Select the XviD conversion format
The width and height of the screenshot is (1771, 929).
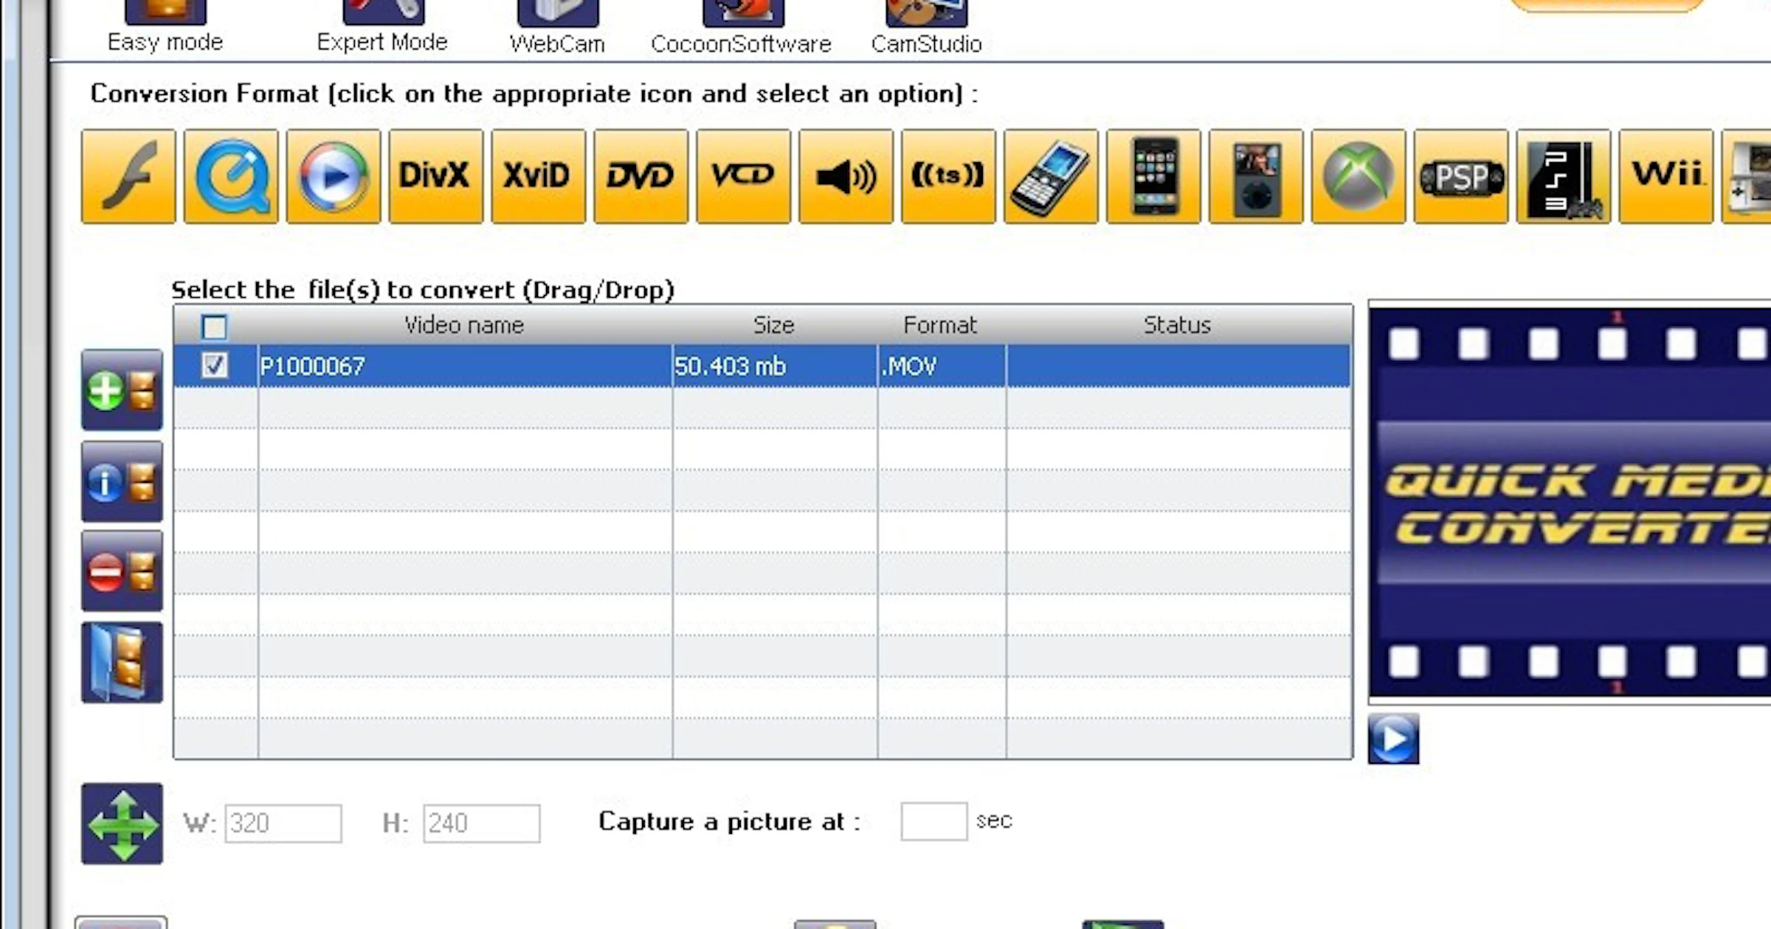(x=539, y=176)
